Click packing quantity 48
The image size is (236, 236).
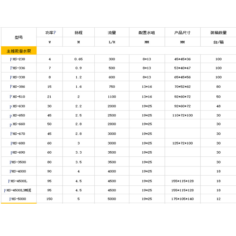(218, 106)
